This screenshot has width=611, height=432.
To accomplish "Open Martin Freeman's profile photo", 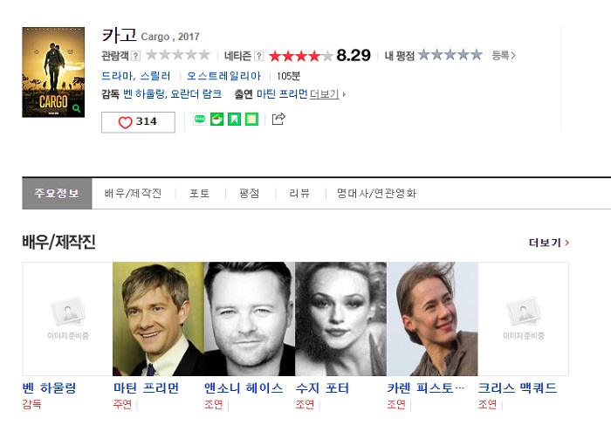I will 158,319.
